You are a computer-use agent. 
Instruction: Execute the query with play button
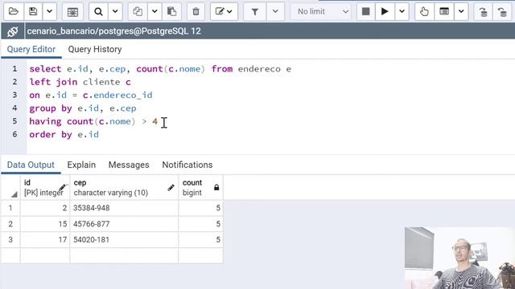[x=385, y=12]
